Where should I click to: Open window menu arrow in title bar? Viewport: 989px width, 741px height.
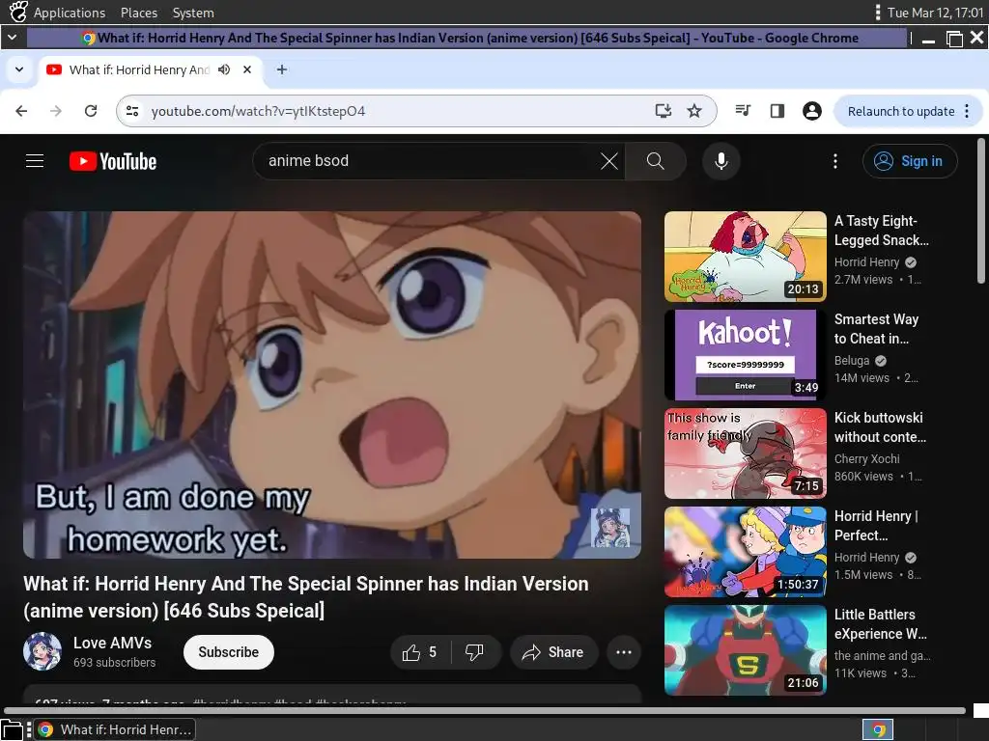pyautogui.click(x=12, y=38)
